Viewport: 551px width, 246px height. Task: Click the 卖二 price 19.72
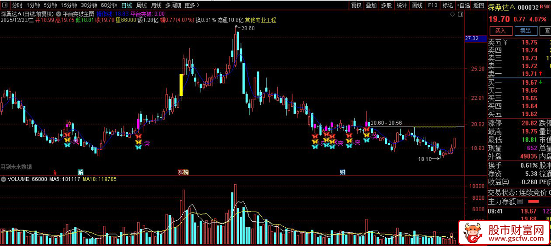coord(529,66)
